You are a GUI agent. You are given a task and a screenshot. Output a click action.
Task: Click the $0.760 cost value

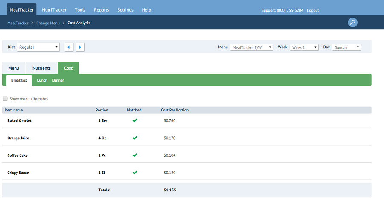point(169,120)
